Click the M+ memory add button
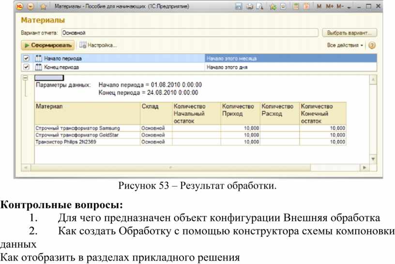This screenshot has width=395, height=264. click(330, 6)
